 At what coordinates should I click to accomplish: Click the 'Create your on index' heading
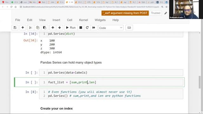coord(56,108)
